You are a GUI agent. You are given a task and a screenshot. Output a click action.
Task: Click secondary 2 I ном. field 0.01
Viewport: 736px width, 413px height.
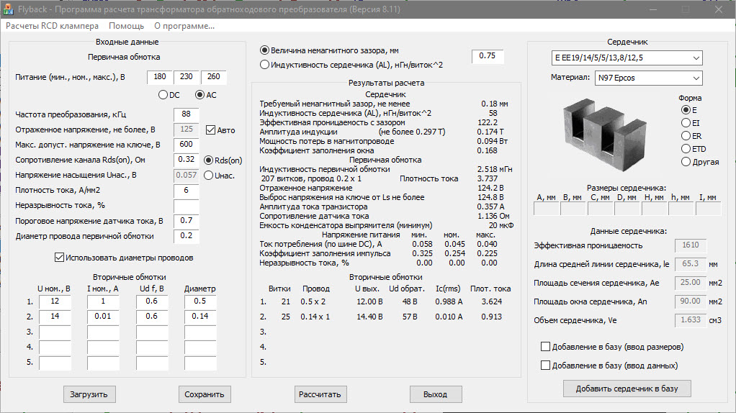[x=103, y=317]
